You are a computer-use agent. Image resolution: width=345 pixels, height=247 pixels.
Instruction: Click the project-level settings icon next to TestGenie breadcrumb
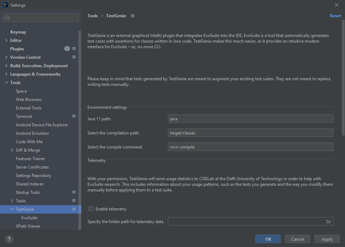tap(133, 16)
